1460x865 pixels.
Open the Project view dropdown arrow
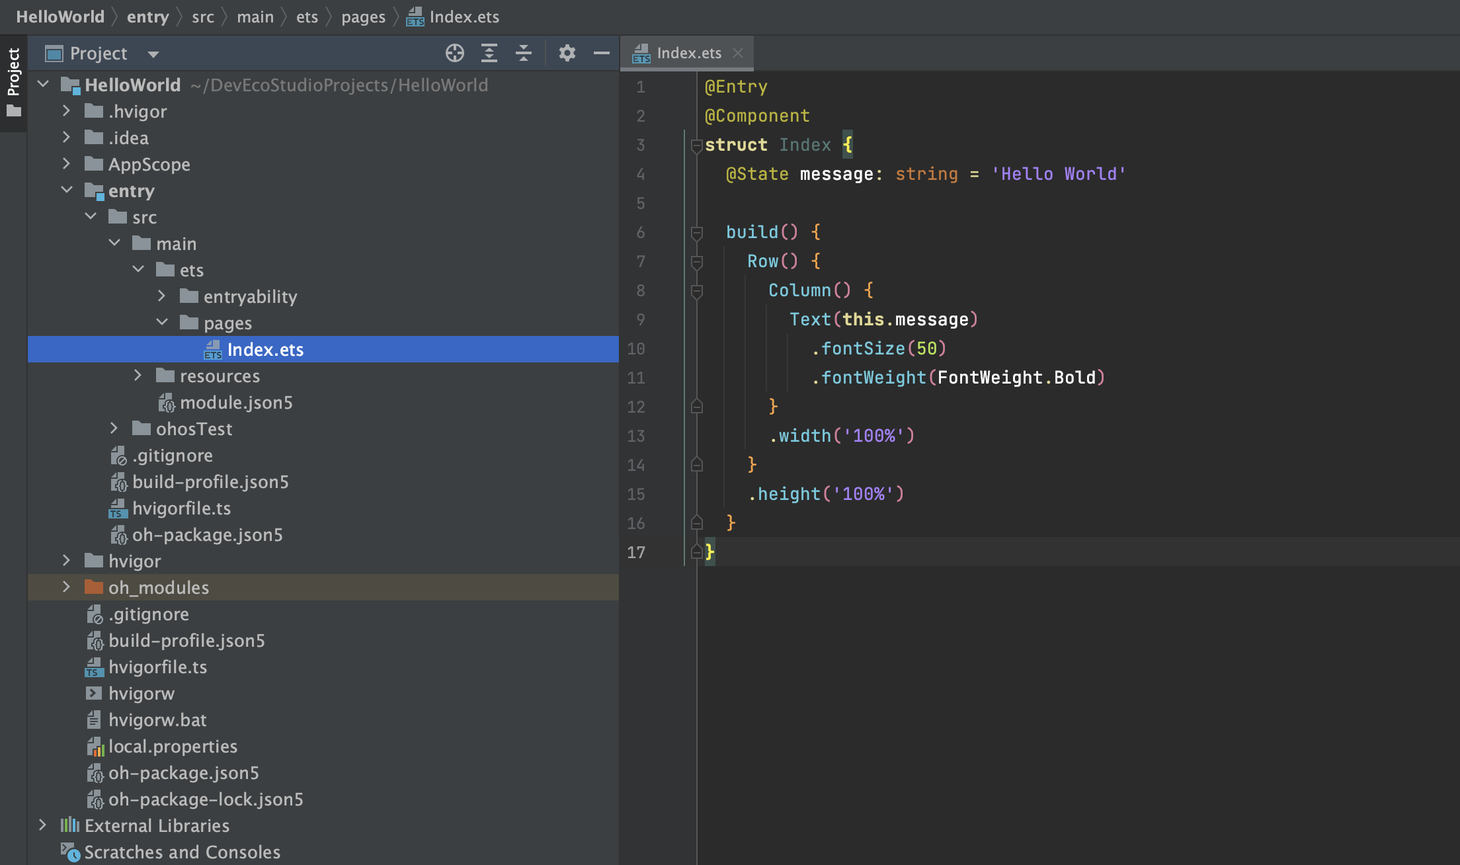(x=153, y=54)
